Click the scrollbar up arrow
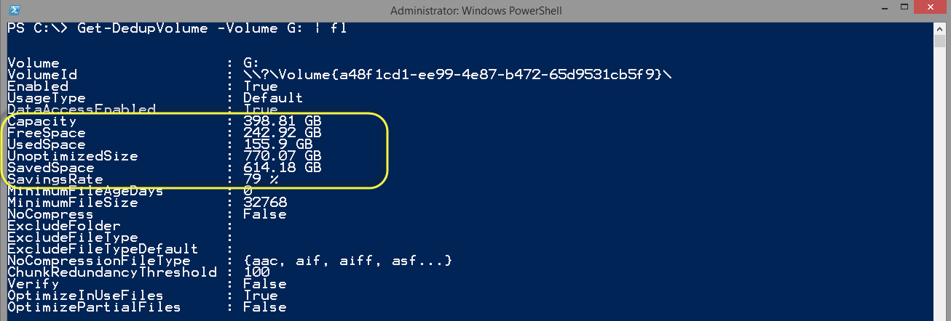Viewport: 951px width, 321px height. pos(940,28)
